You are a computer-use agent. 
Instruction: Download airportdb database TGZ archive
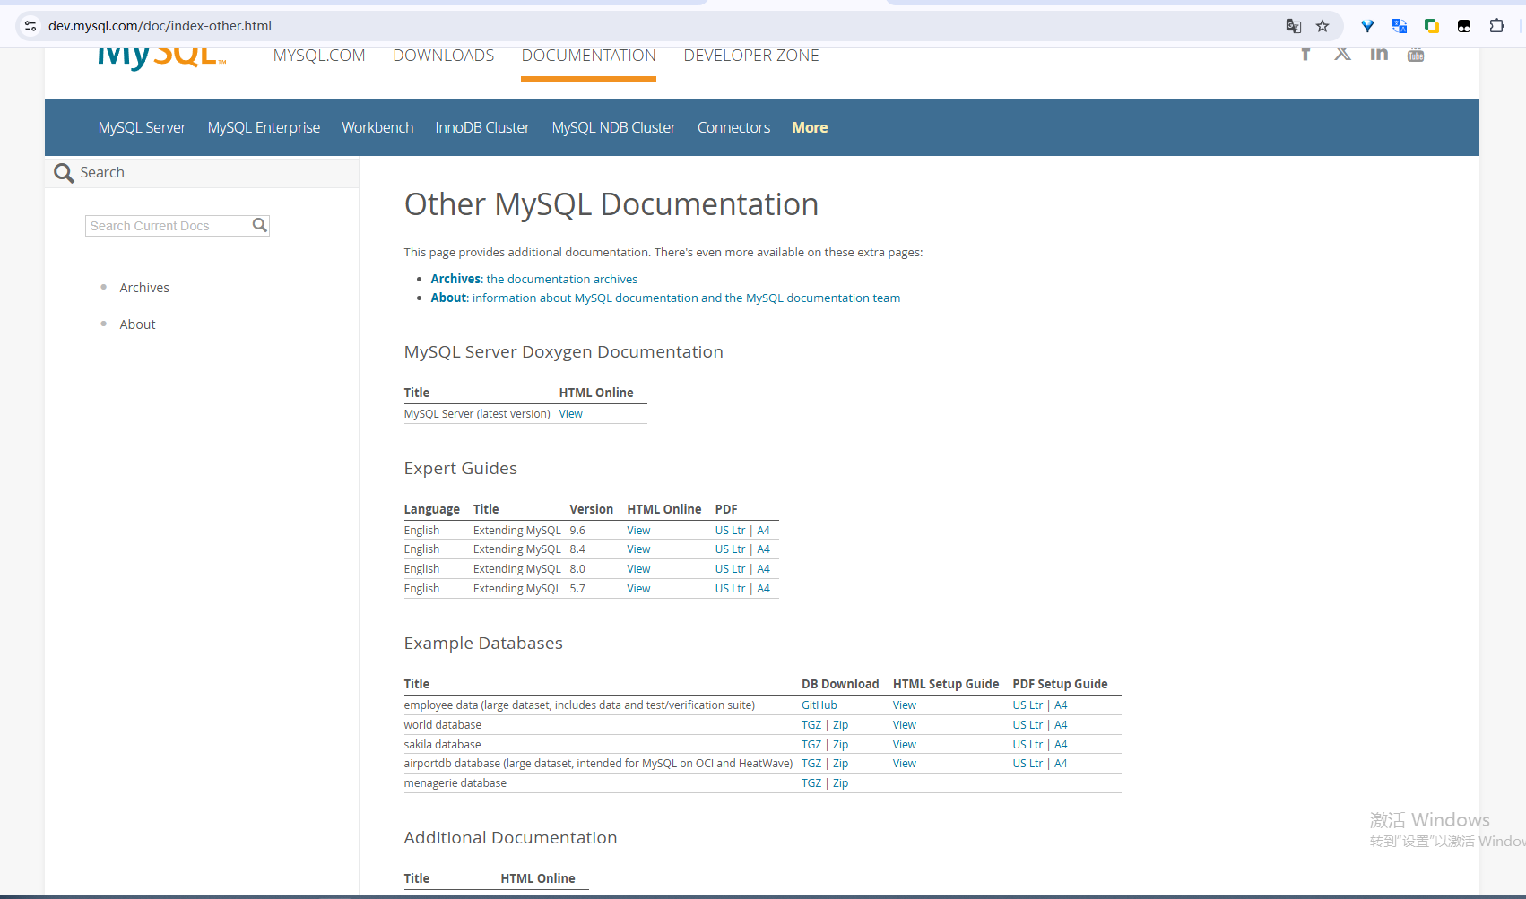(811, 764)
